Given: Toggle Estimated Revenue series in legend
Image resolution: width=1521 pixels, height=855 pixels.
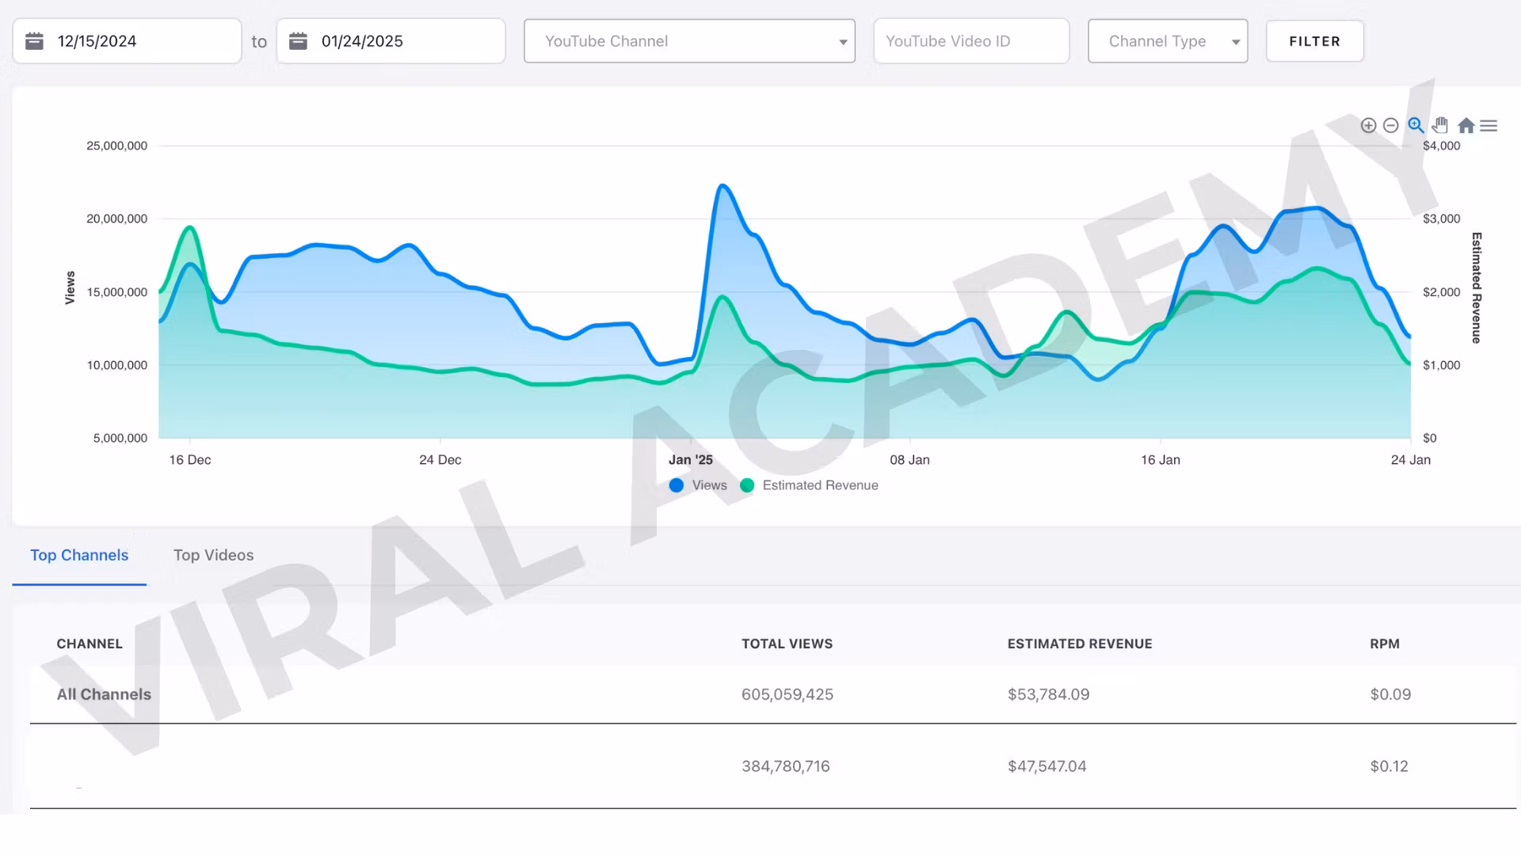Looking at the screenshot, I should click(810, 485).
